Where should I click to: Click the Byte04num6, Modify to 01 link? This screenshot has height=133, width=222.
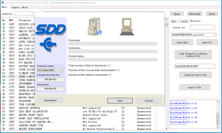183,103
